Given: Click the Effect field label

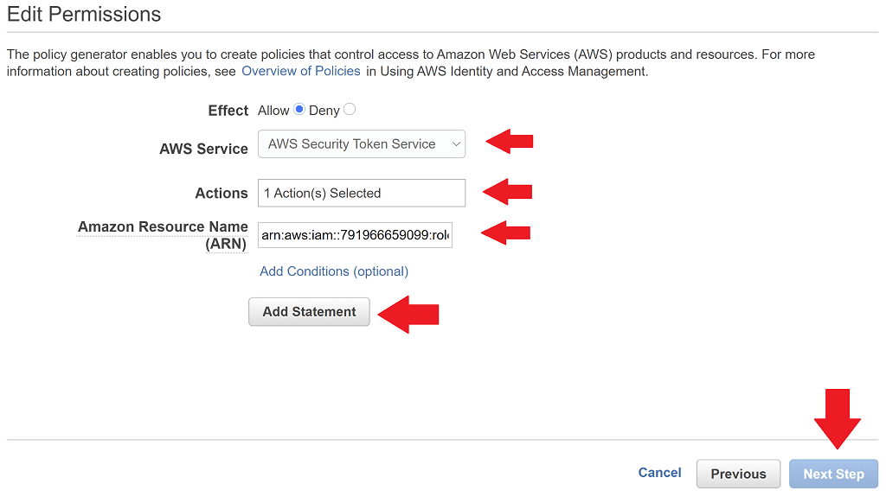Looking at the screenshot, I should pyautogui.click(x=228, y=111).
